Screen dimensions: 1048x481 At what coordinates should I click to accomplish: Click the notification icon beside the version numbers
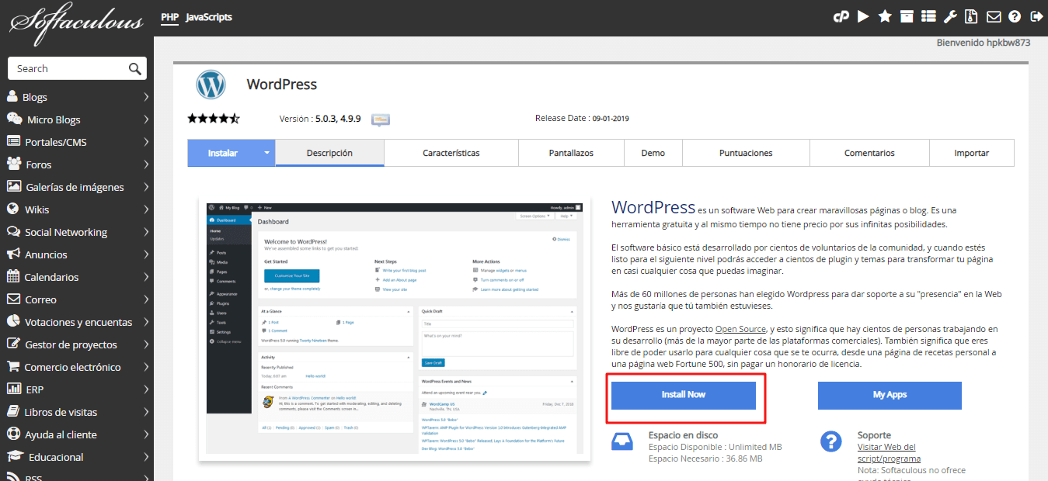380,119
